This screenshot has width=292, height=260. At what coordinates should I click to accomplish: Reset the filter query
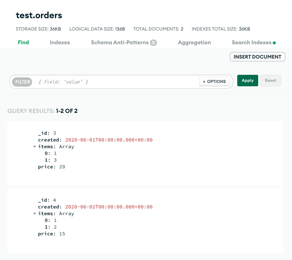click(270, 81)
